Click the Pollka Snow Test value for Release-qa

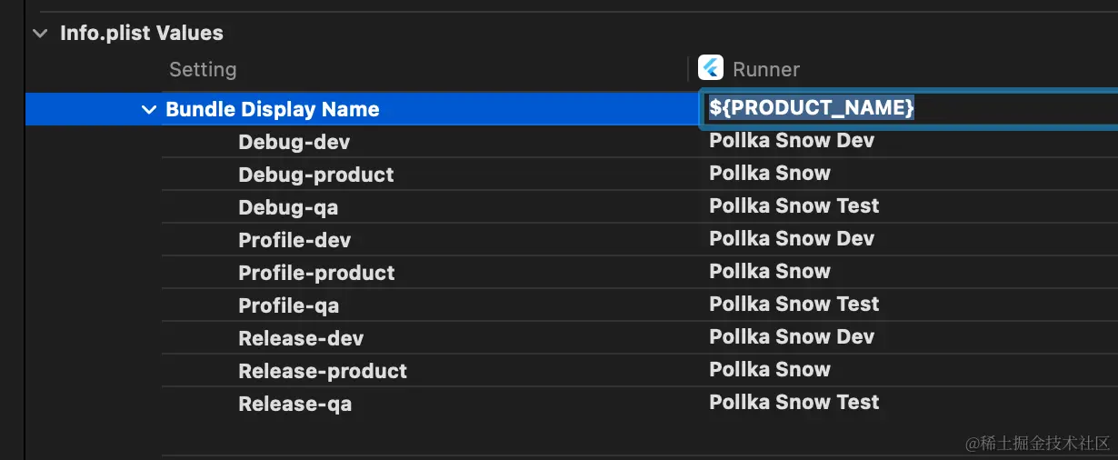click(x=794, y=403)
